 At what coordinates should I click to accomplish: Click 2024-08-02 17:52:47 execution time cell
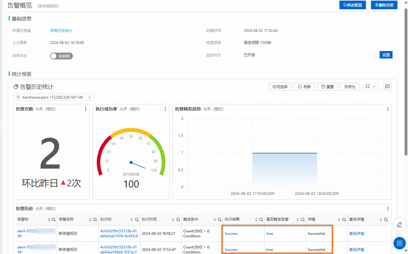point(159,250)
